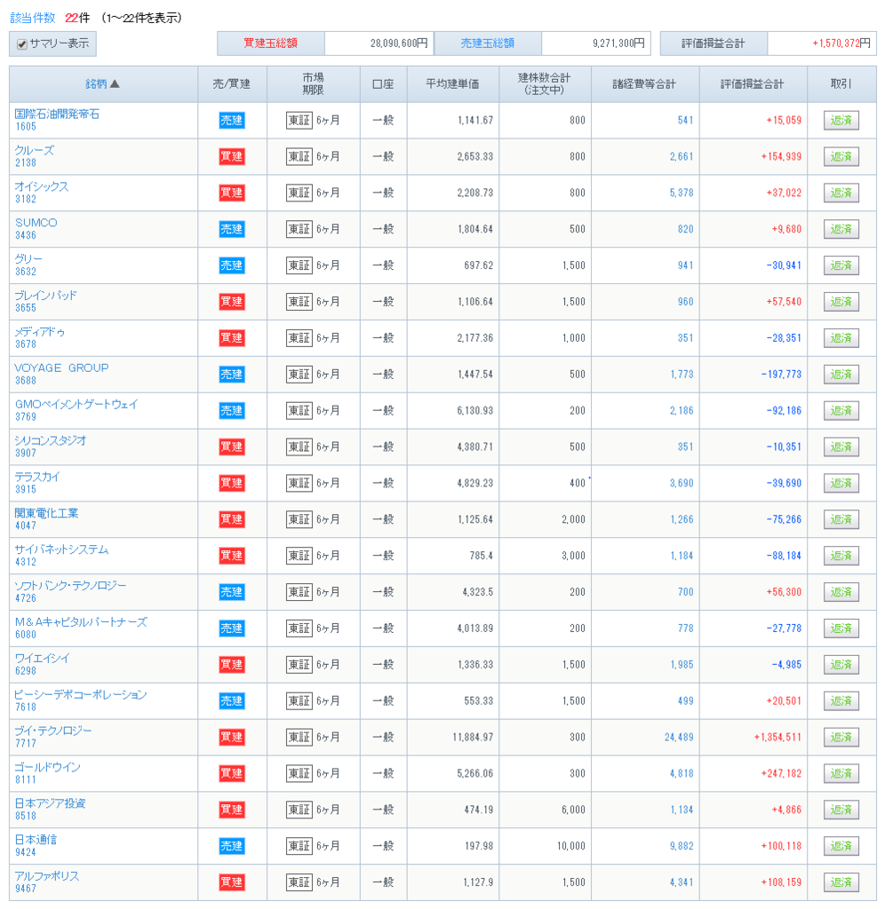This screenshot has height=909, width=885.
Task: Open VOYAGE GROUP stock link
Action: [61, 368]
